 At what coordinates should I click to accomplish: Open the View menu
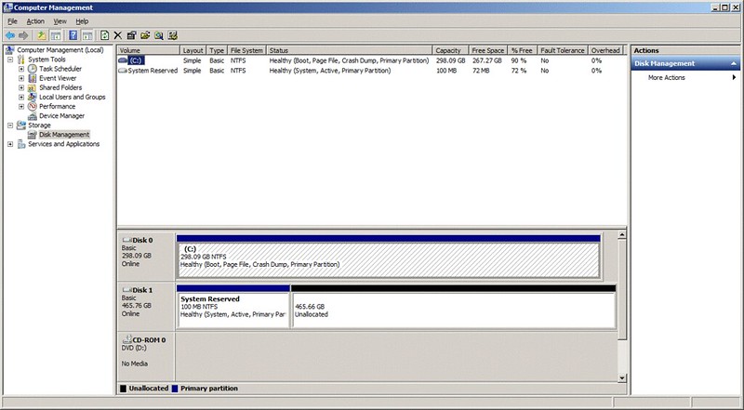(x=60, y=20)
